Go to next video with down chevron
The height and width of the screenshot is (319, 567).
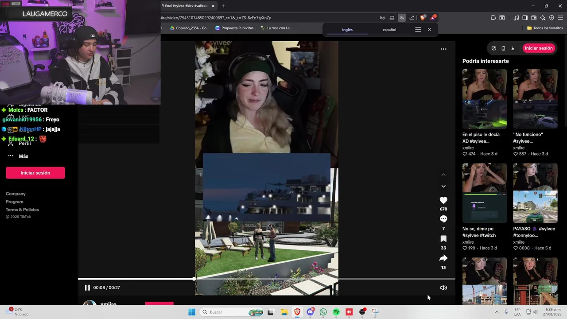pyautogui.click(x=443, y=187)
